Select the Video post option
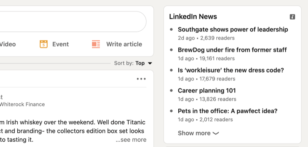Image resolution: width=308 pixels, height=147 pixels. point(7,44)
